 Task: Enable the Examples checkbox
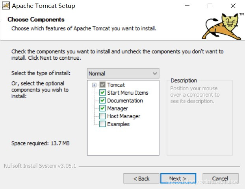[x=102, y=124]
